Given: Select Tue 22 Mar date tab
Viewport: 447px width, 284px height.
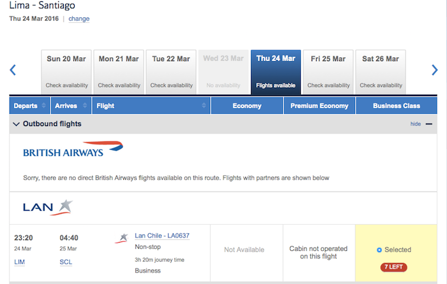Looking at the screenshot, I should 171,72.
